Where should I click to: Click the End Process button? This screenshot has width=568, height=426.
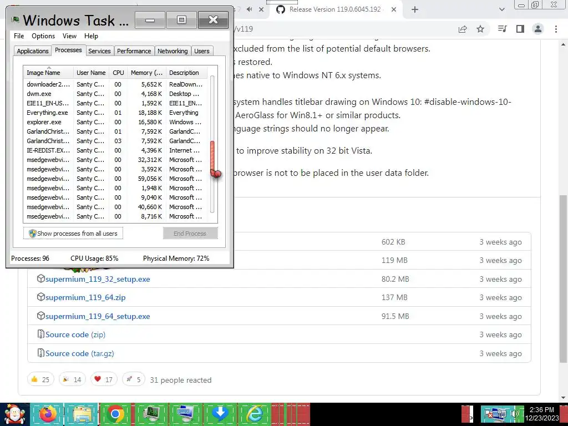(190, 234)
